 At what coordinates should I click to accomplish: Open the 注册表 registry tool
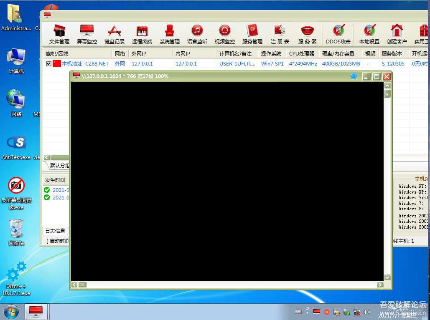[280, 33]
